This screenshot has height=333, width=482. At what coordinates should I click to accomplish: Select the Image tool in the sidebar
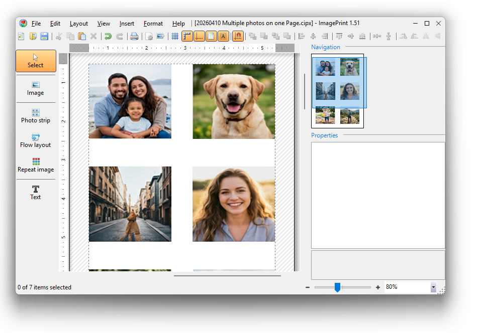click(35, 89)
